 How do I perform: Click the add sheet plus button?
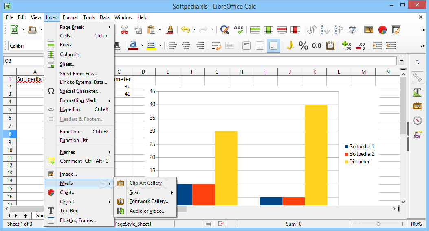tap(25, 216)
